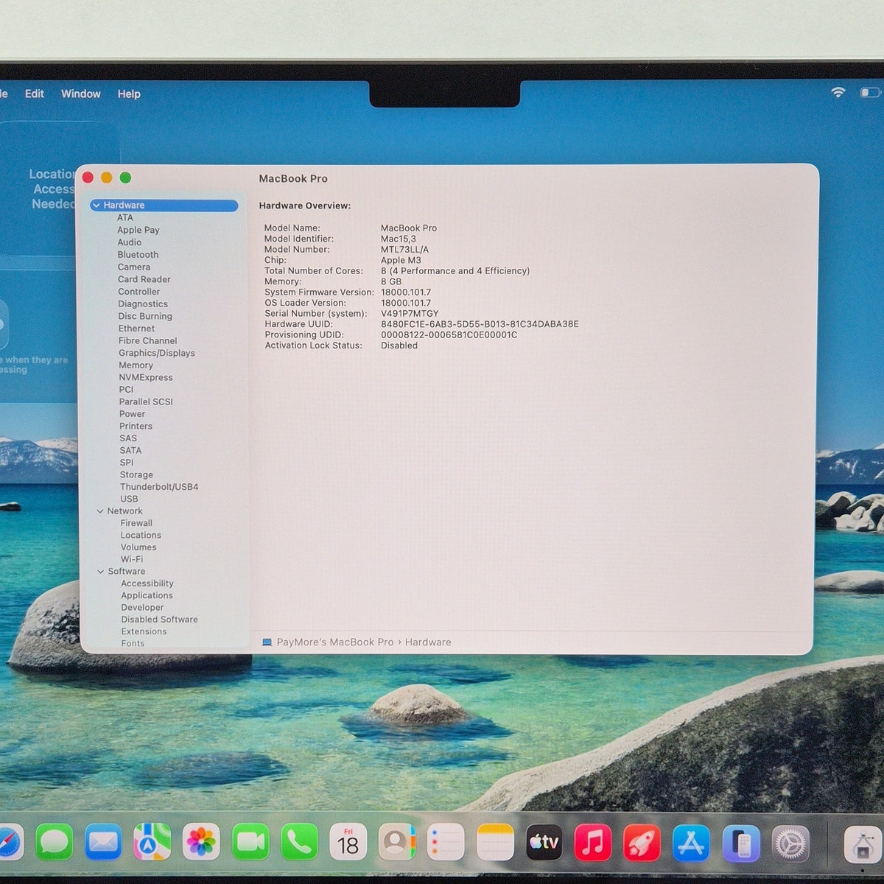Select Apple Pay in the sidebar
This screenshot has width=884, height=884.
click(x=138, y=230)
